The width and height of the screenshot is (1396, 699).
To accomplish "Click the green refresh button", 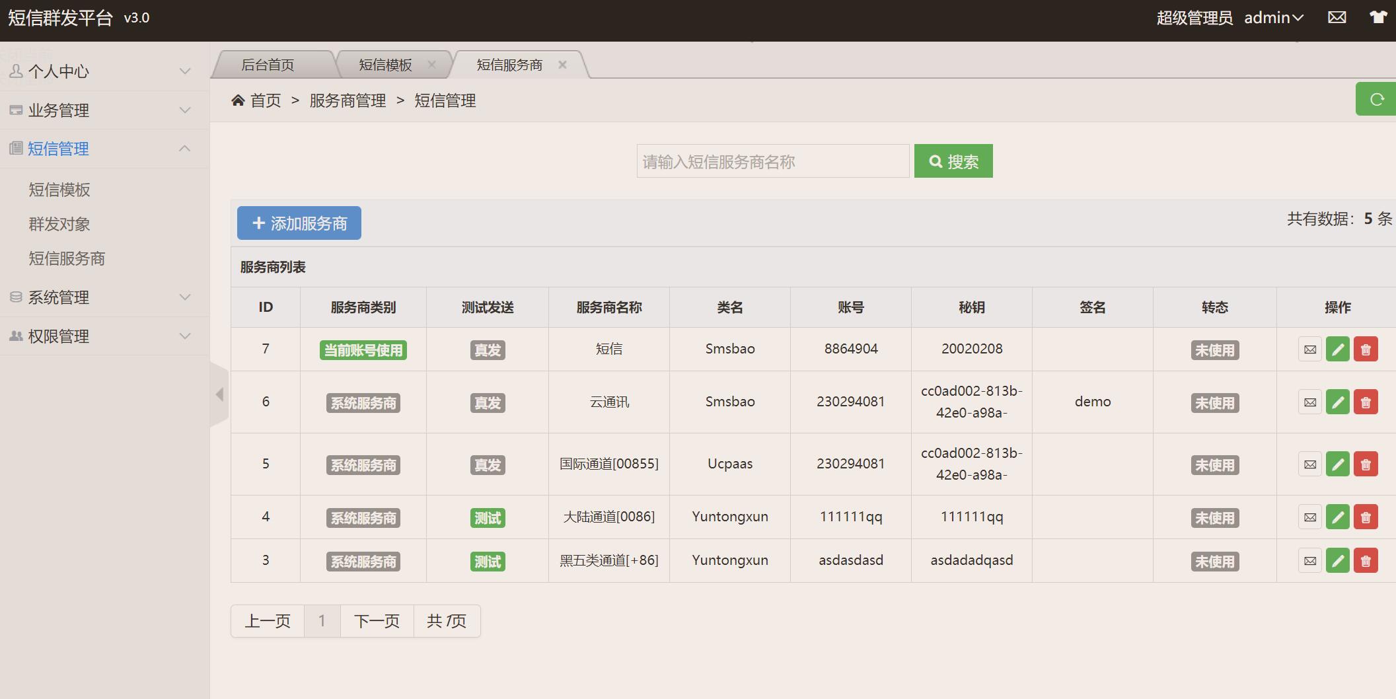I will click(x=1376, y=99).
